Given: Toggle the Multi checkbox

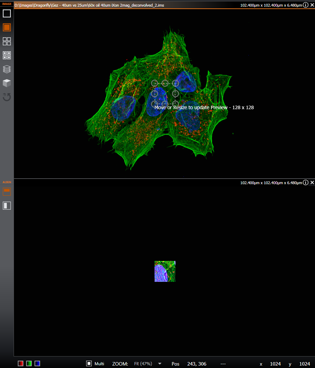Looking at the screenshot, I should pos(89,363).
